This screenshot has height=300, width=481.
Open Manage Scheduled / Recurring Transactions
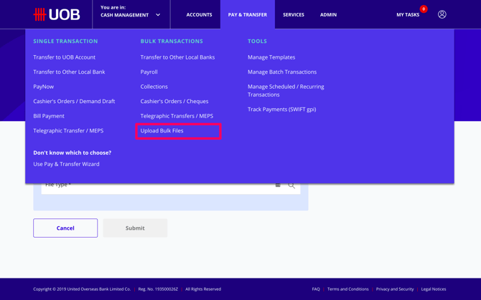pos(286,90)
